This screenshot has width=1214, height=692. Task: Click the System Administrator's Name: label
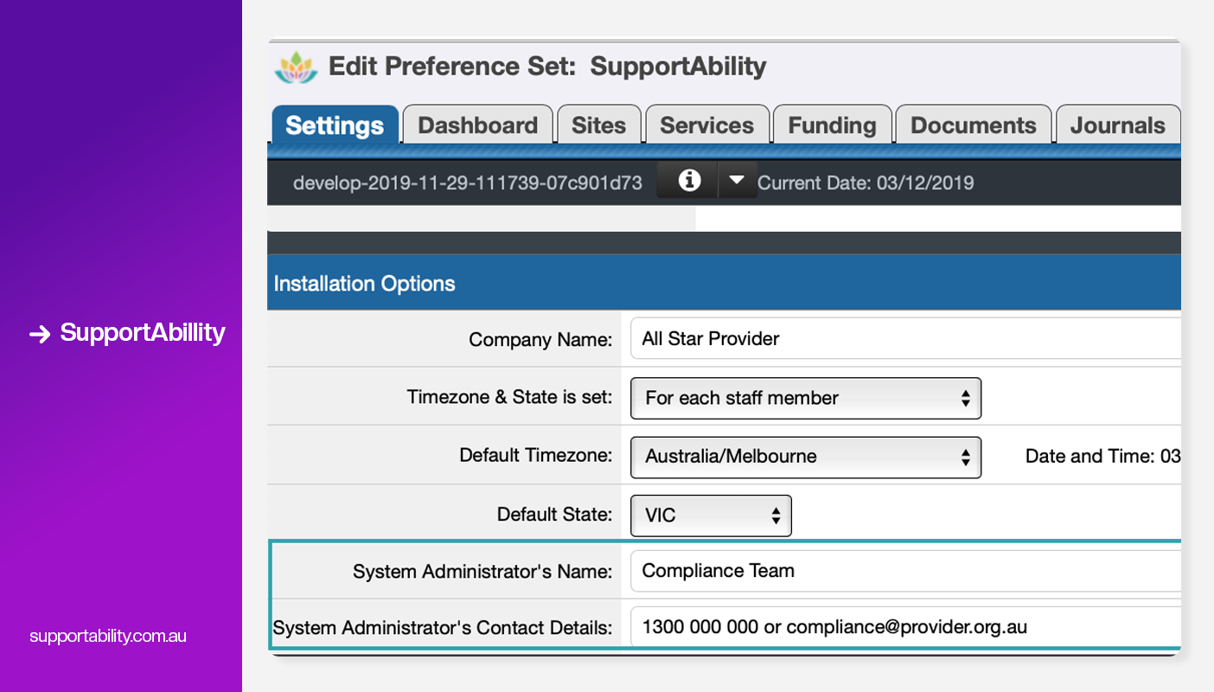click(x=482, y=572)
